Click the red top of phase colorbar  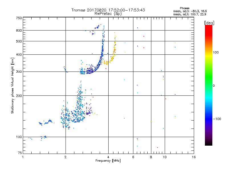pos(209,29)
